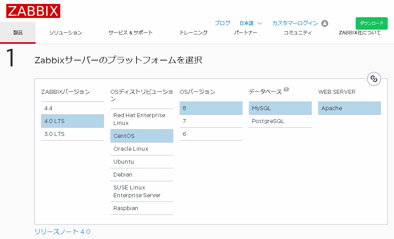Click the データベース column header
Image resolution: width=394 pixels, height=239 pixels.
(266, 92)
